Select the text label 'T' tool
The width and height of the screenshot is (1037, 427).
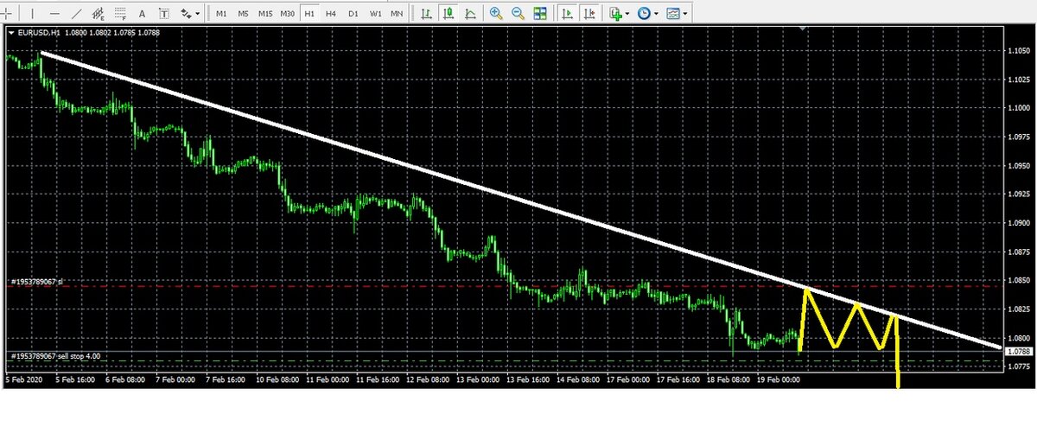pos(164,14)
